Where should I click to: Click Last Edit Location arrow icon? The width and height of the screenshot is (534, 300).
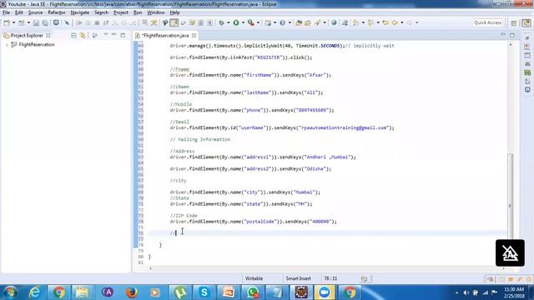[385, 22]
